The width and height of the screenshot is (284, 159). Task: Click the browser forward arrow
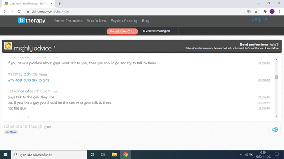(x=12, y=11)
